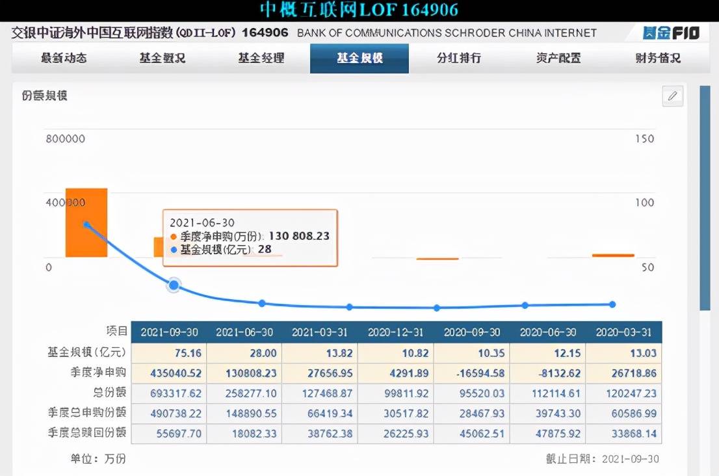Select the 2021-03-31 line data point
The width and height of the screenshot is (719, 476).
(x=262, y=303)
